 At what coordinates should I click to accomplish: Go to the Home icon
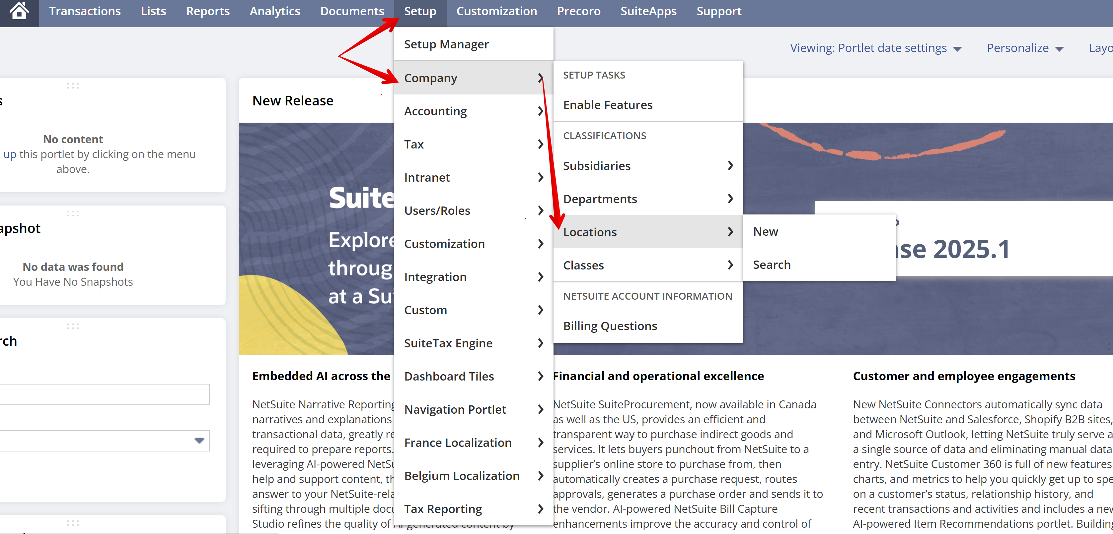coord(19,11)
